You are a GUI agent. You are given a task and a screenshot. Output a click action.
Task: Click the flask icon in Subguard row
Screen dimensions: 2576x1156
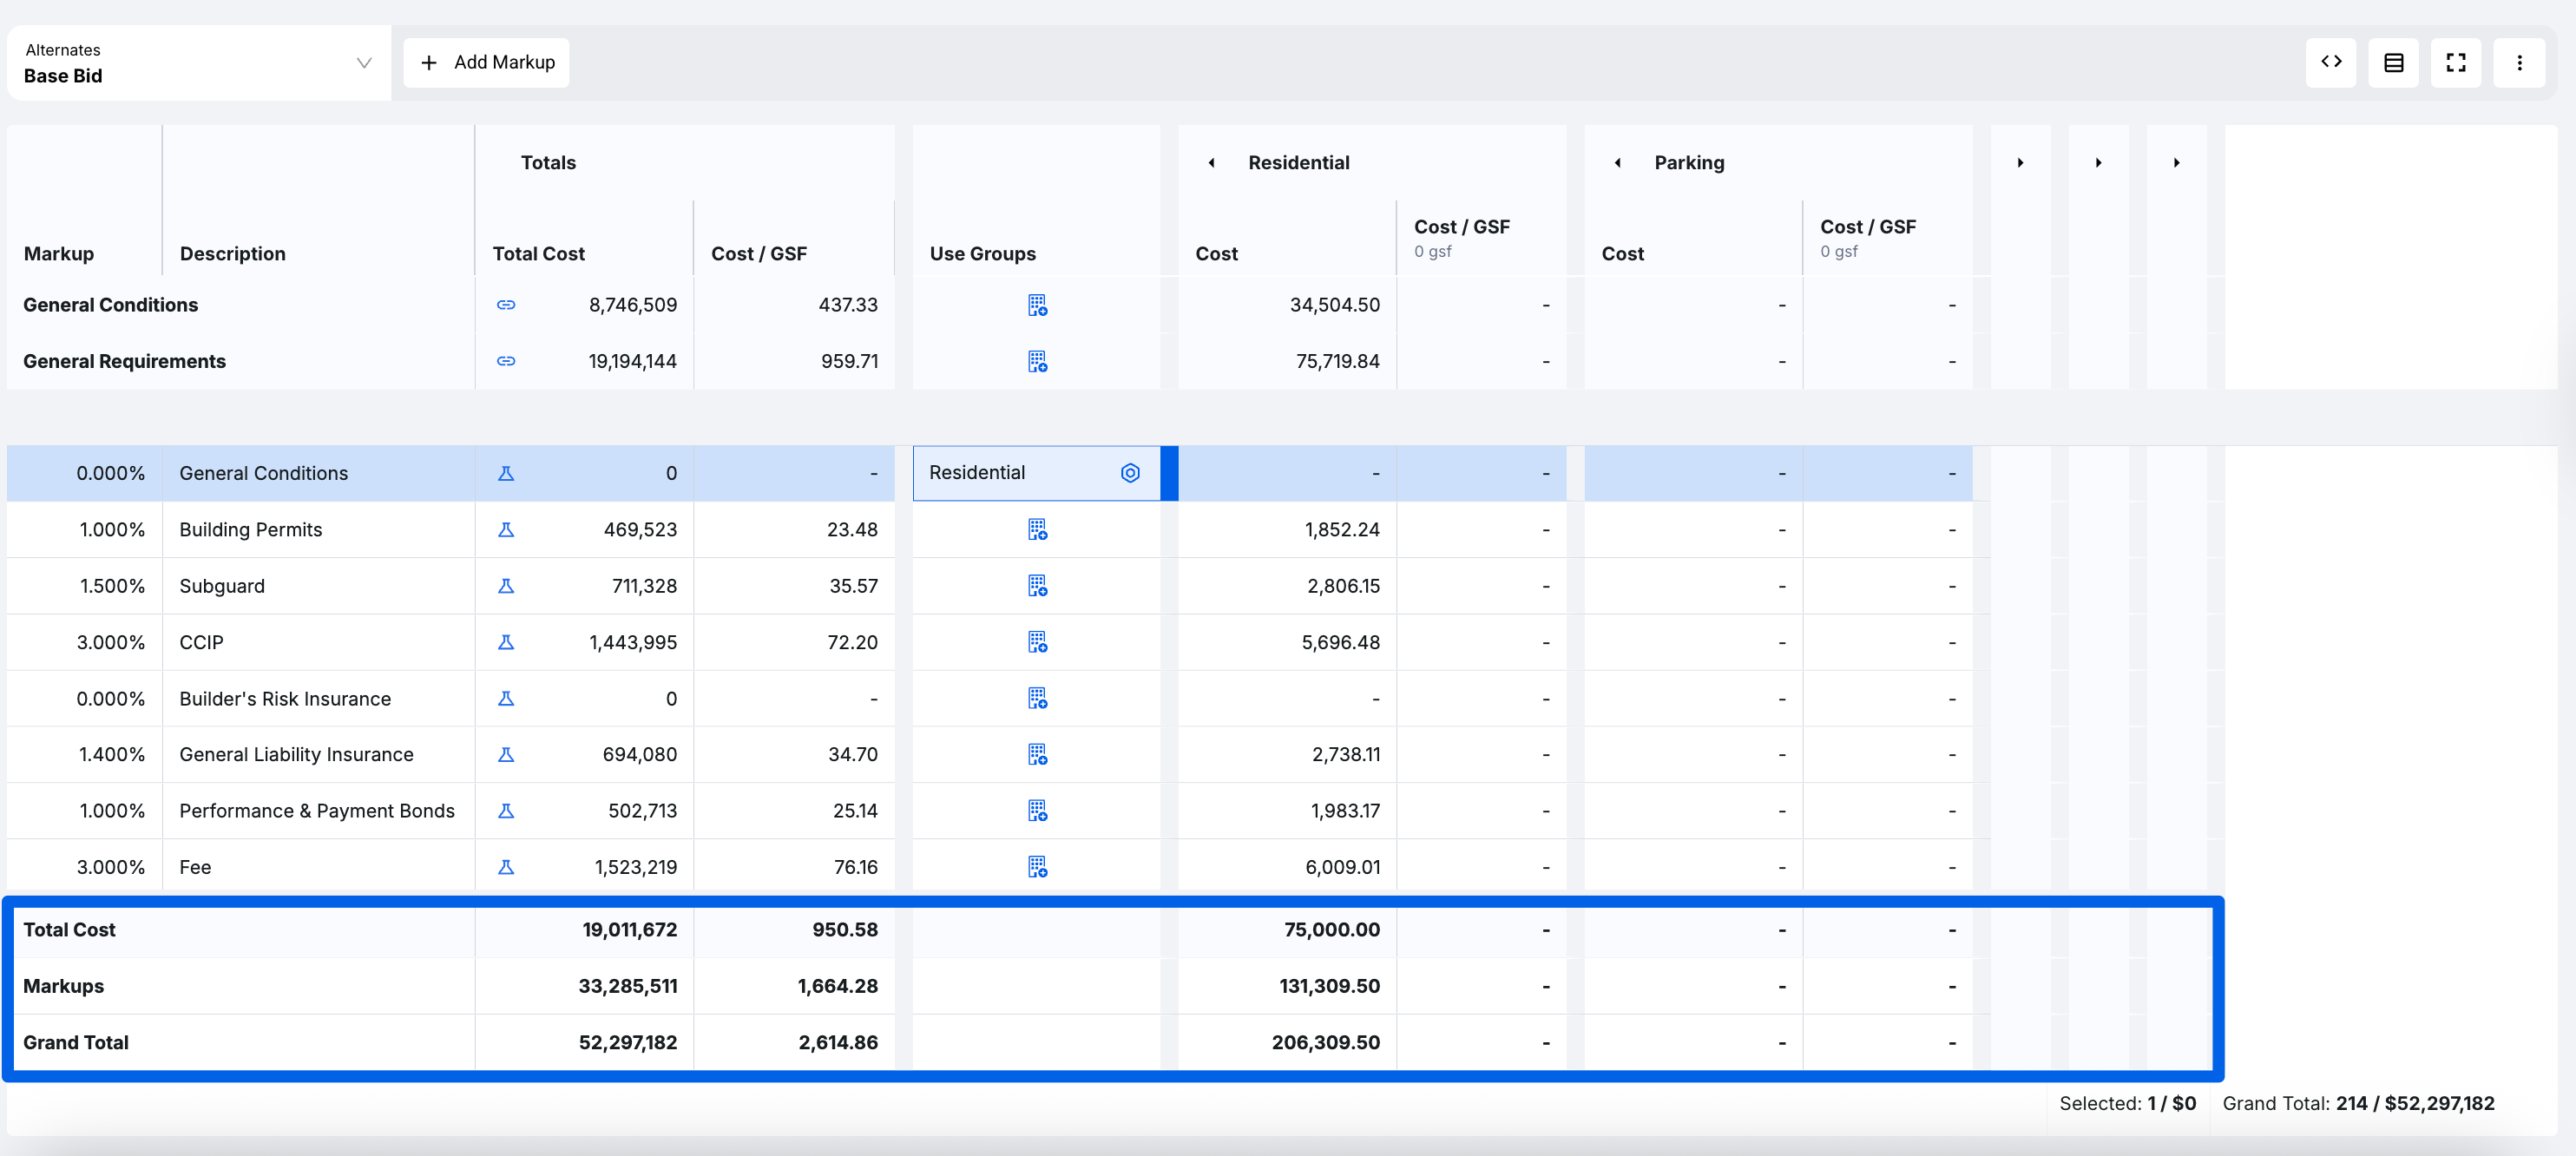click(x=506, y=586)
